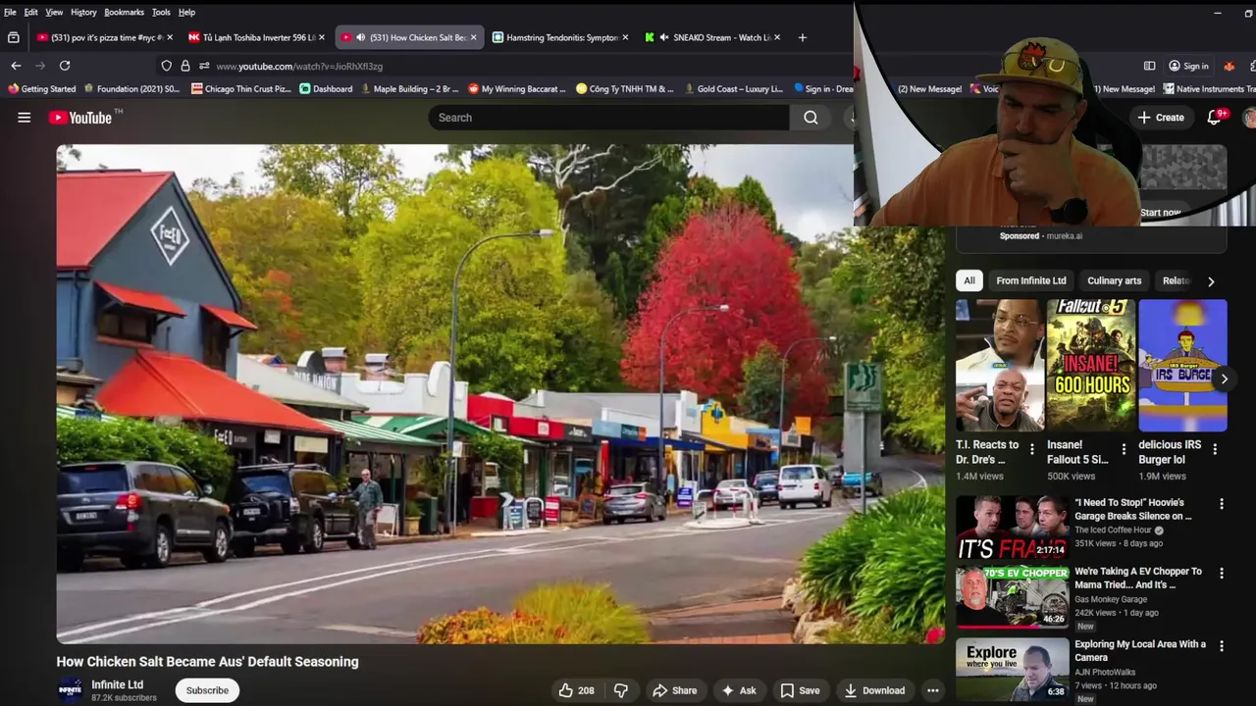Show next Shorts with the shelf arrow
1256x706 pixels.
1224,378
